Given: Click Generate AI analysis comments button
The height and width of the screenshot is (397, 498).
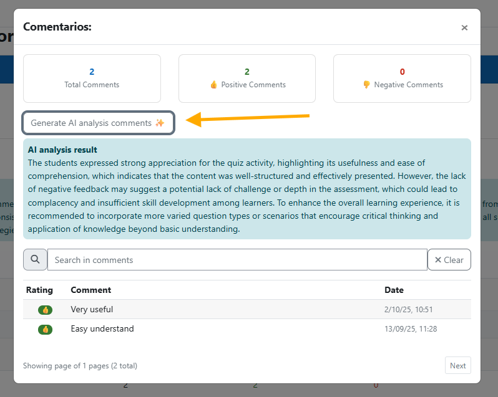Looking at the screenshot, I should (x=98, y=123).
